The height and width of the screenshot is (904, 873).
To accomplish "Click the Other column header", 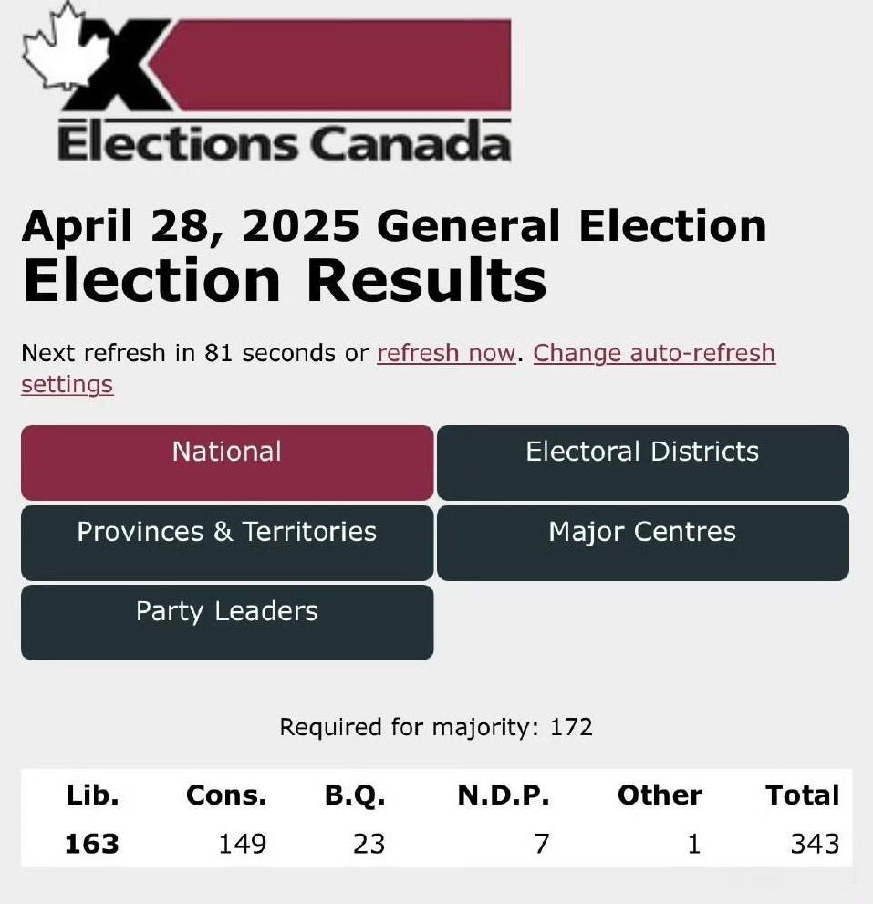I will click(x=660, y=795).
